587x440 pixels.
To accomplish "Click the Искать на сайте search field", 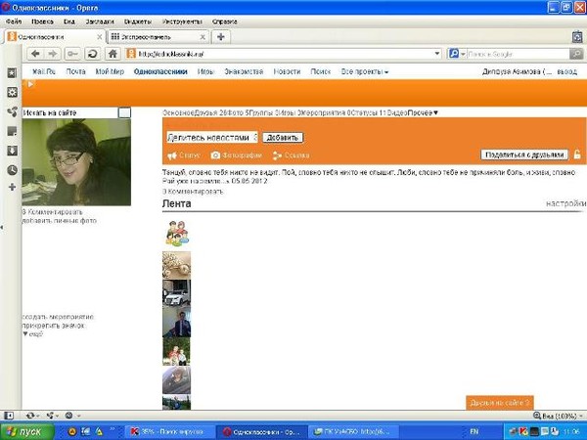I will [x=70, y=112].
